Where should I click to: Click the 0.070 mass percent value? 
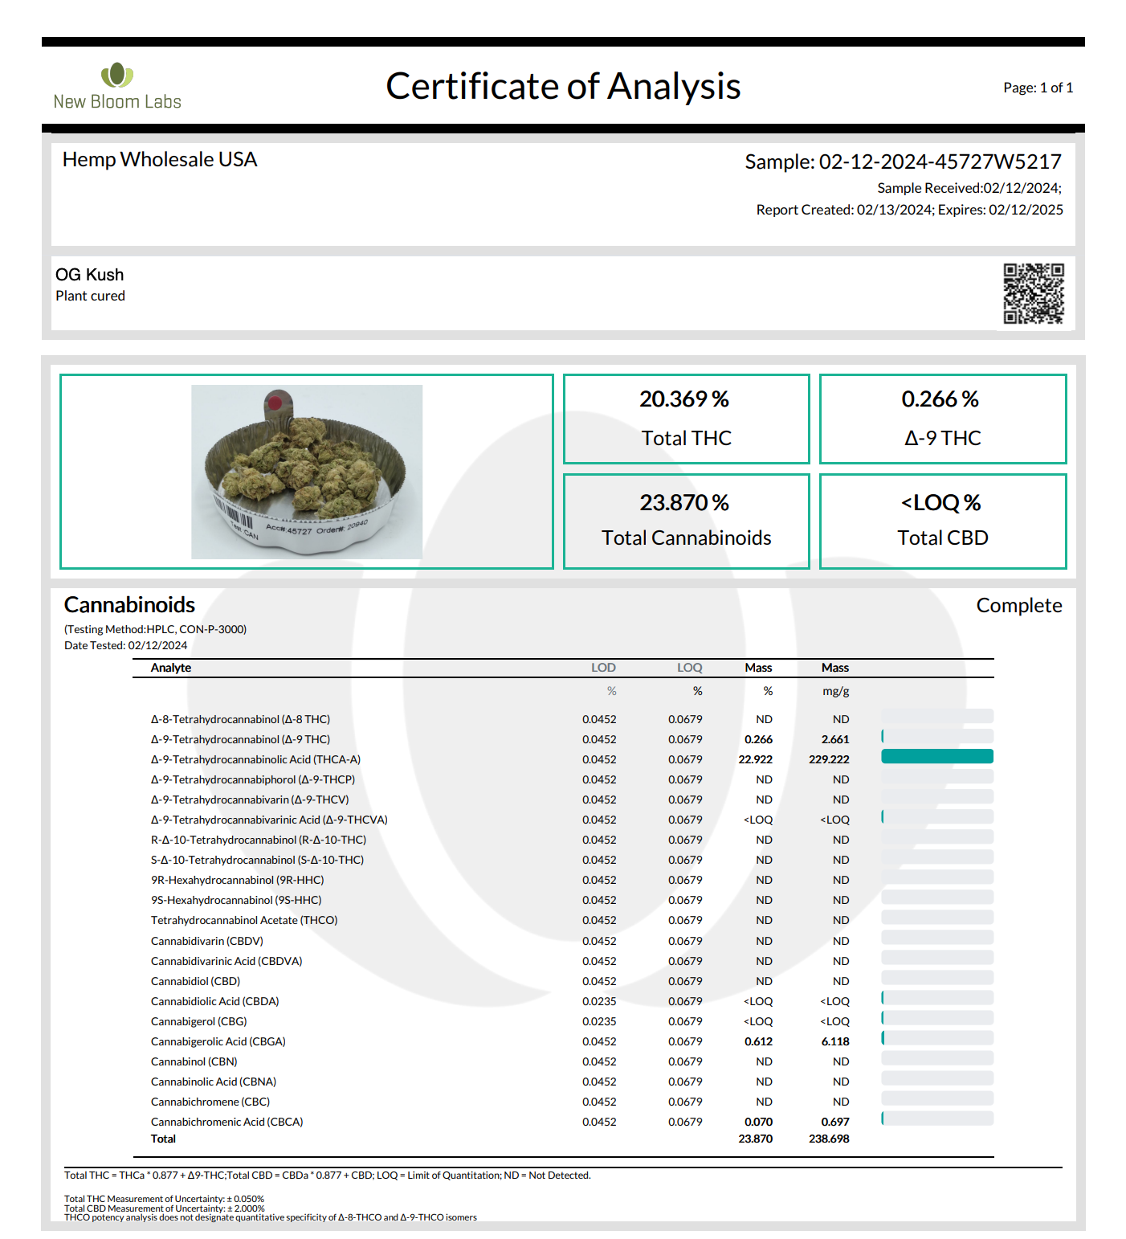point(758,1122)
